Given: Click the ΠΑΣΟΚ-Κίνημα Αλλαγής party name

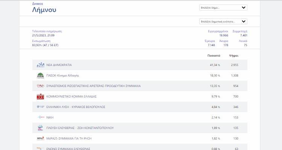Looking at the screenshot, I should [x=62, y=75].
